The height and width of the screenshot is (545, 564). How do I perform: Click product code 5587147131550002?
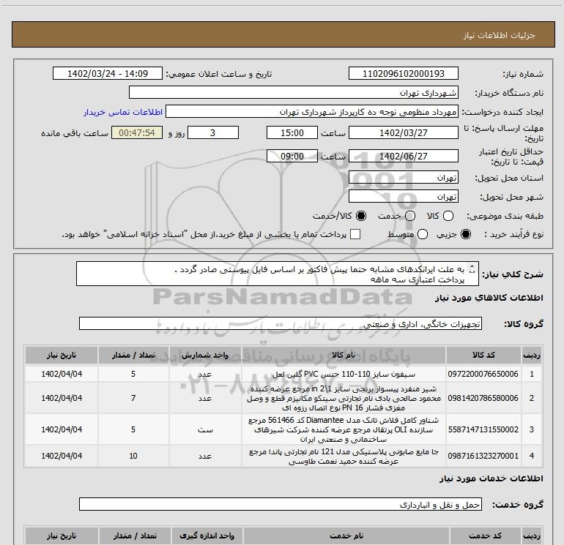click(x=483, y=429)
